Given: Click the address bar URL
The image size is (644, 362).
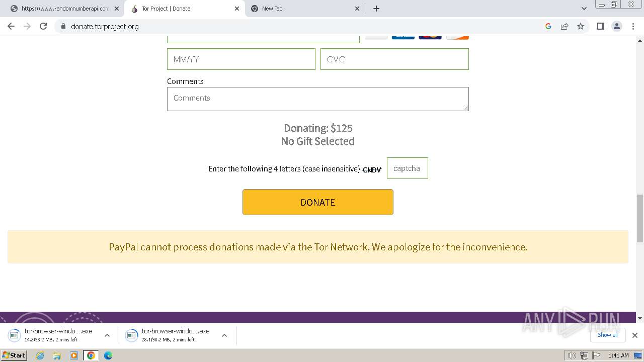Looking at the screenshot, I should click(105, 26).
